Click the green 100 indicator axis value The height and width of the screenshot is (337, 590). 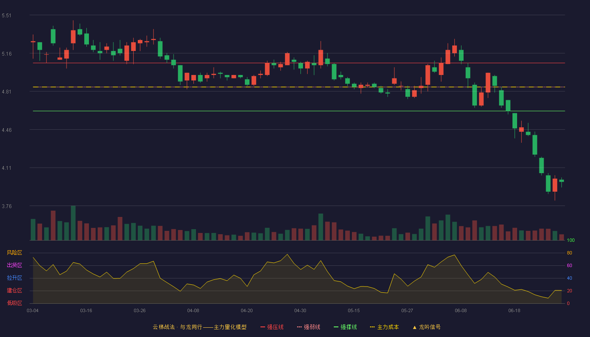point(571,240)
